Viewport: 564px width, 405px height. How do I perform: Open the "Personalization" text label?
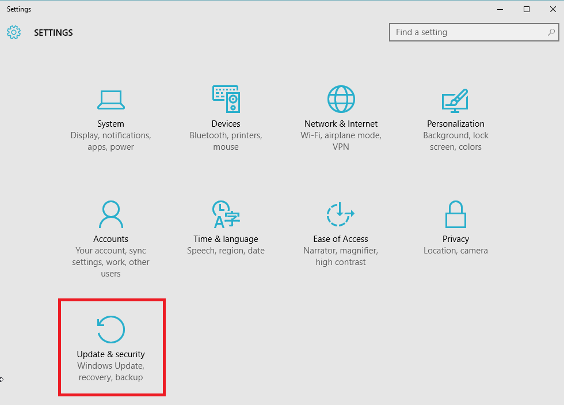(455, 124)
